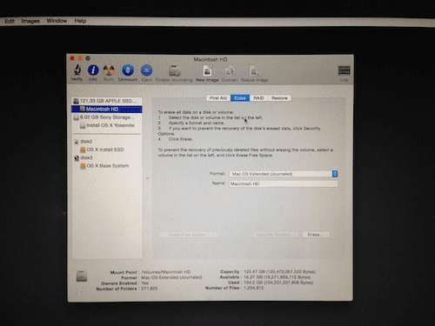
Task: Click the Number of Folders value 271,825
Action: click(150, 289)
